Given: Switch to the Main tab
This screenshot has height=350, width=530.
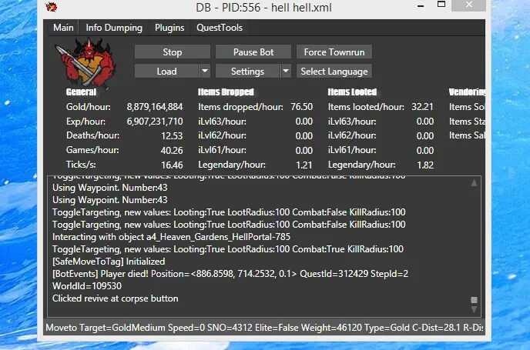Looking at the screenshot, I should pyautogui.click(x=63, y=28).
